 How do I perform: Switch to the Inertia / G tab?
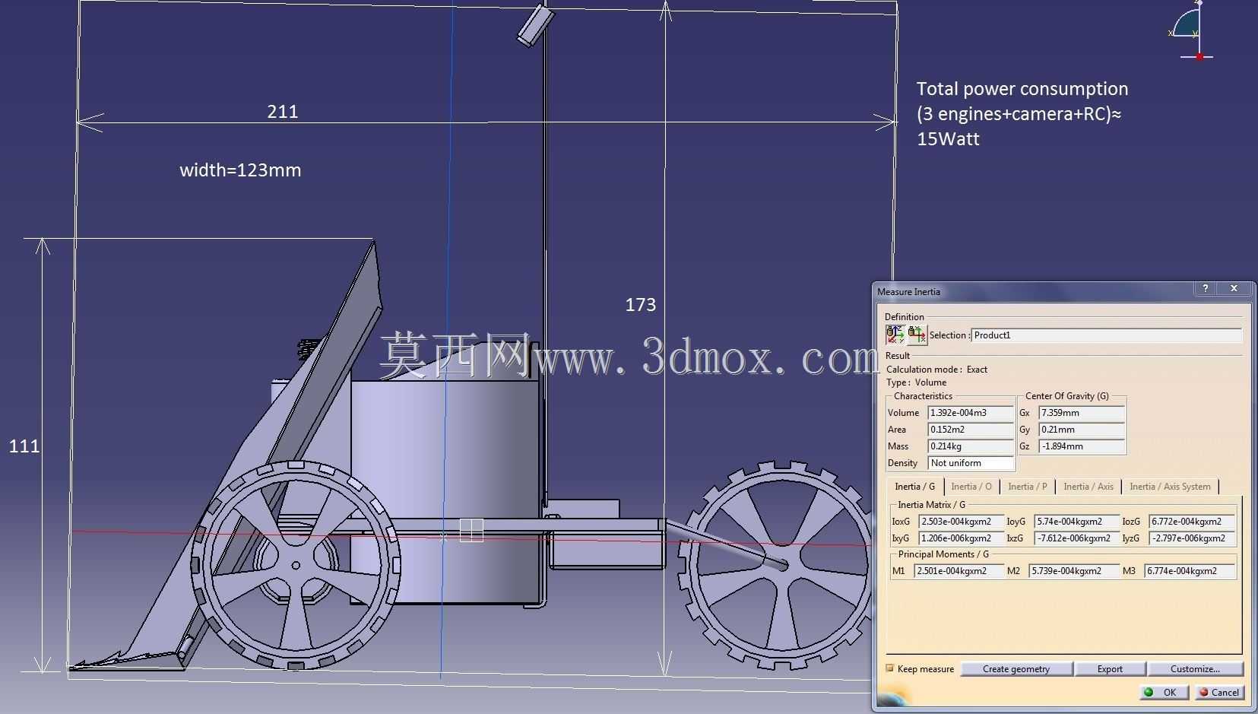[914, 487]
